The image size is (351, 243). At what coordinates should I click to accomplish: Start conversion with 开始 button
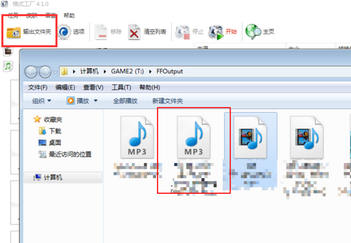point(223,32)
